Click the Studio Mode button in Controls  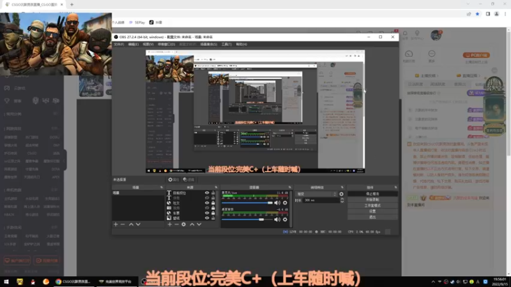372,205
